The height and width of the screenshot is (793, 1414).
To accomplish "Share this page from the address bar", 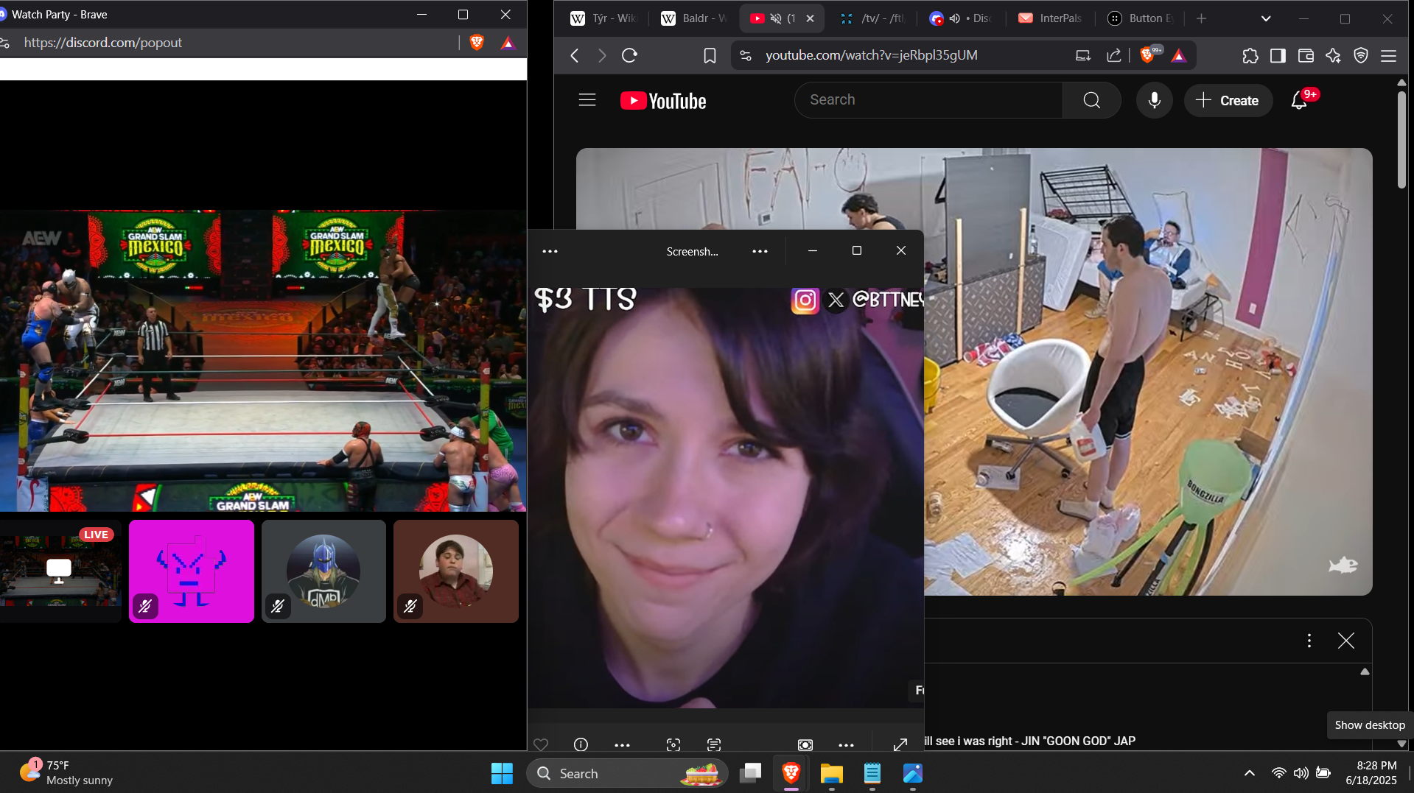I will coord(1113,55).
